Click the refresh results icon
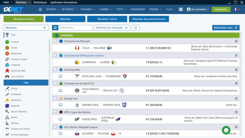Screen dimensions: 245x138 [55, 28]
